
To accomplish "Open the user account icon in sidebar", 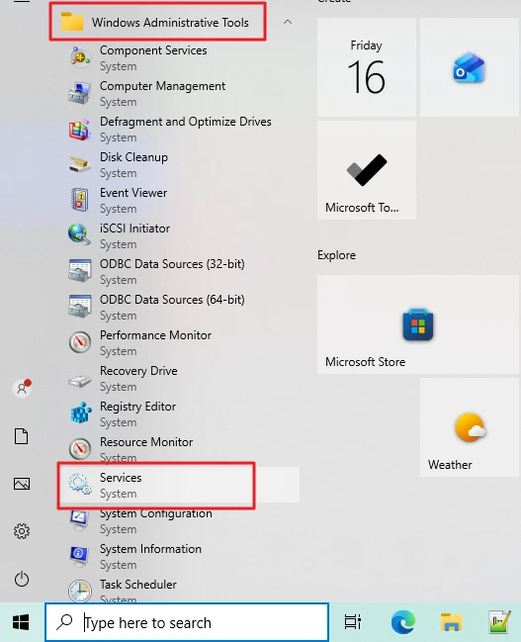I will [22, 388].
